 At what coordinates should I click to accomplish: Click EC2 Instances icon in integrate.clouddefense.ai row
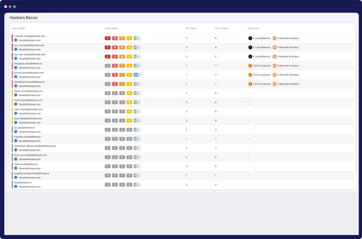[250, 65]
